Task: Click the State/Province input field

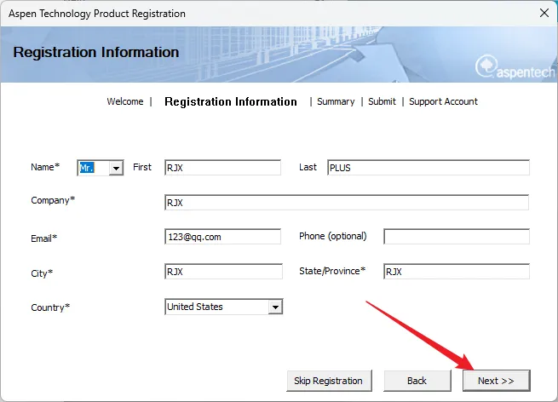Action: point(457,272)
